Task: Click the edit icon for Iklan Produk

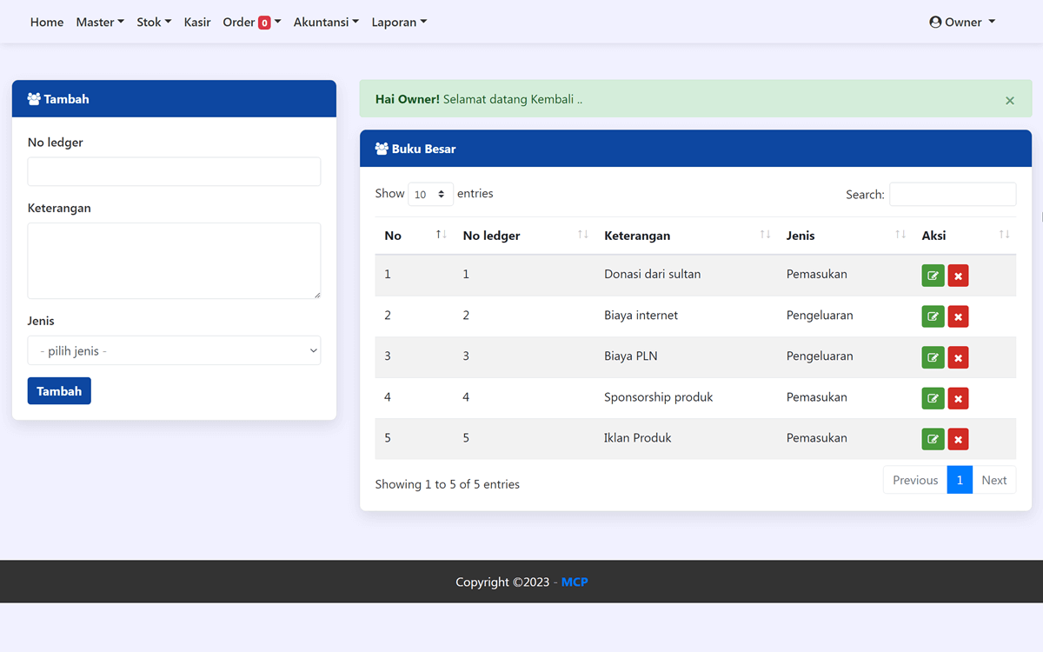Action: click(933, 438)
